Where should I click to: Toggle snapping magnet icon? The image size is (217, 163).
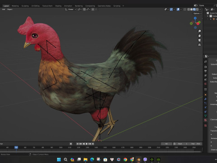pyautogui.click(x=84, y=10)
